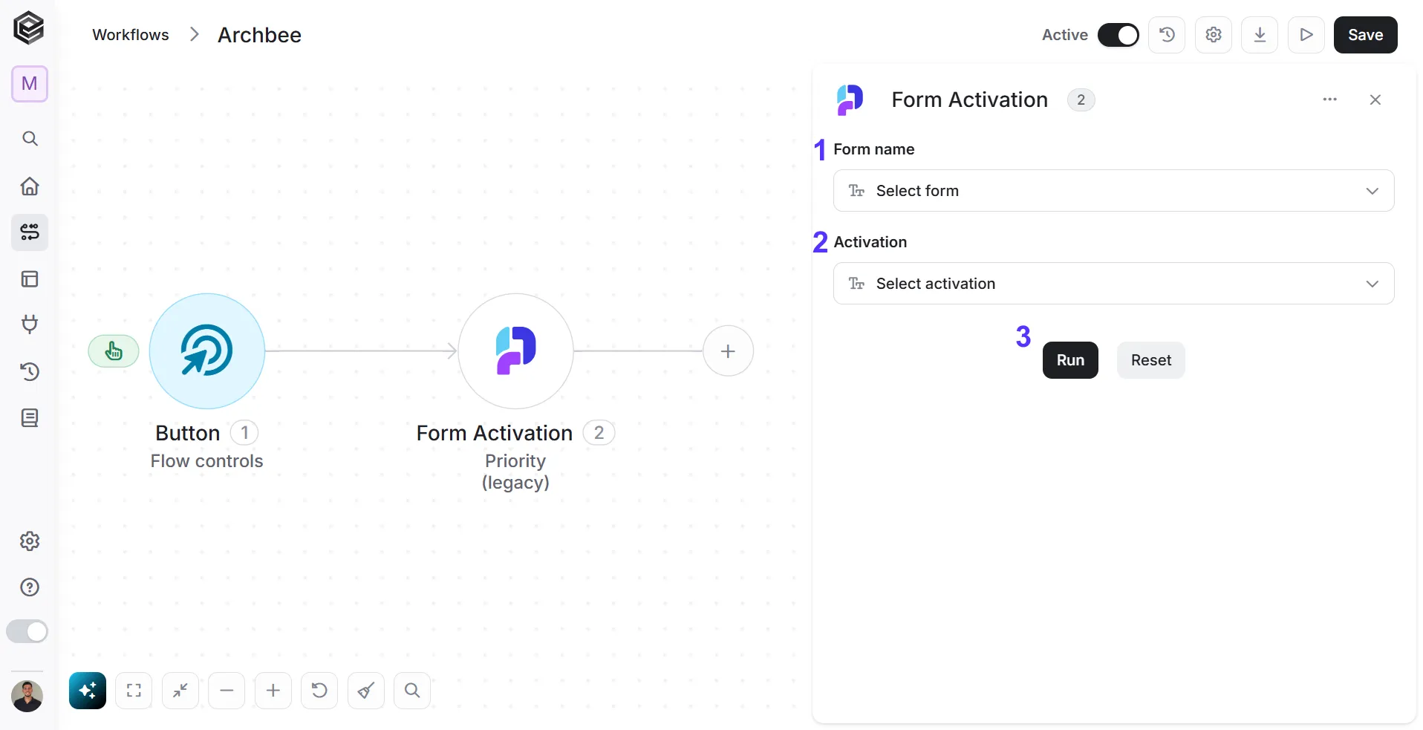Click the app logo in the sidebar
The width and height of the screenshot is (1423, 730).
pyautogui.click(x=29, y=28)
